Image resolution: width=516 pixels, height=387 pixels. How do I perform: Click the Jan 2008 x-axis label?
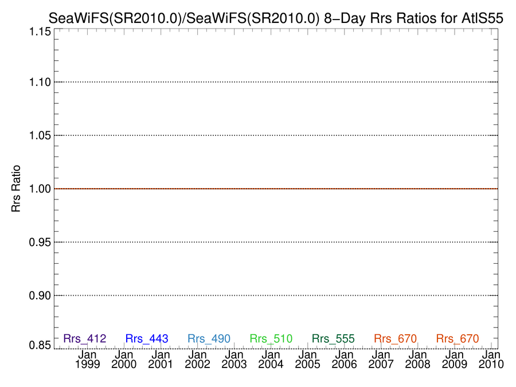pyautogui.click(x=418, y=359)
